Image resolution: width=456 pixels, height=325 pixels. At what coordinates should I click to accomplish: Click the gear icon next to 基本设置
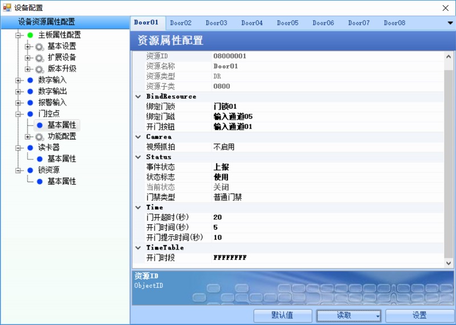pyautogui.click(x=39, y=47)
